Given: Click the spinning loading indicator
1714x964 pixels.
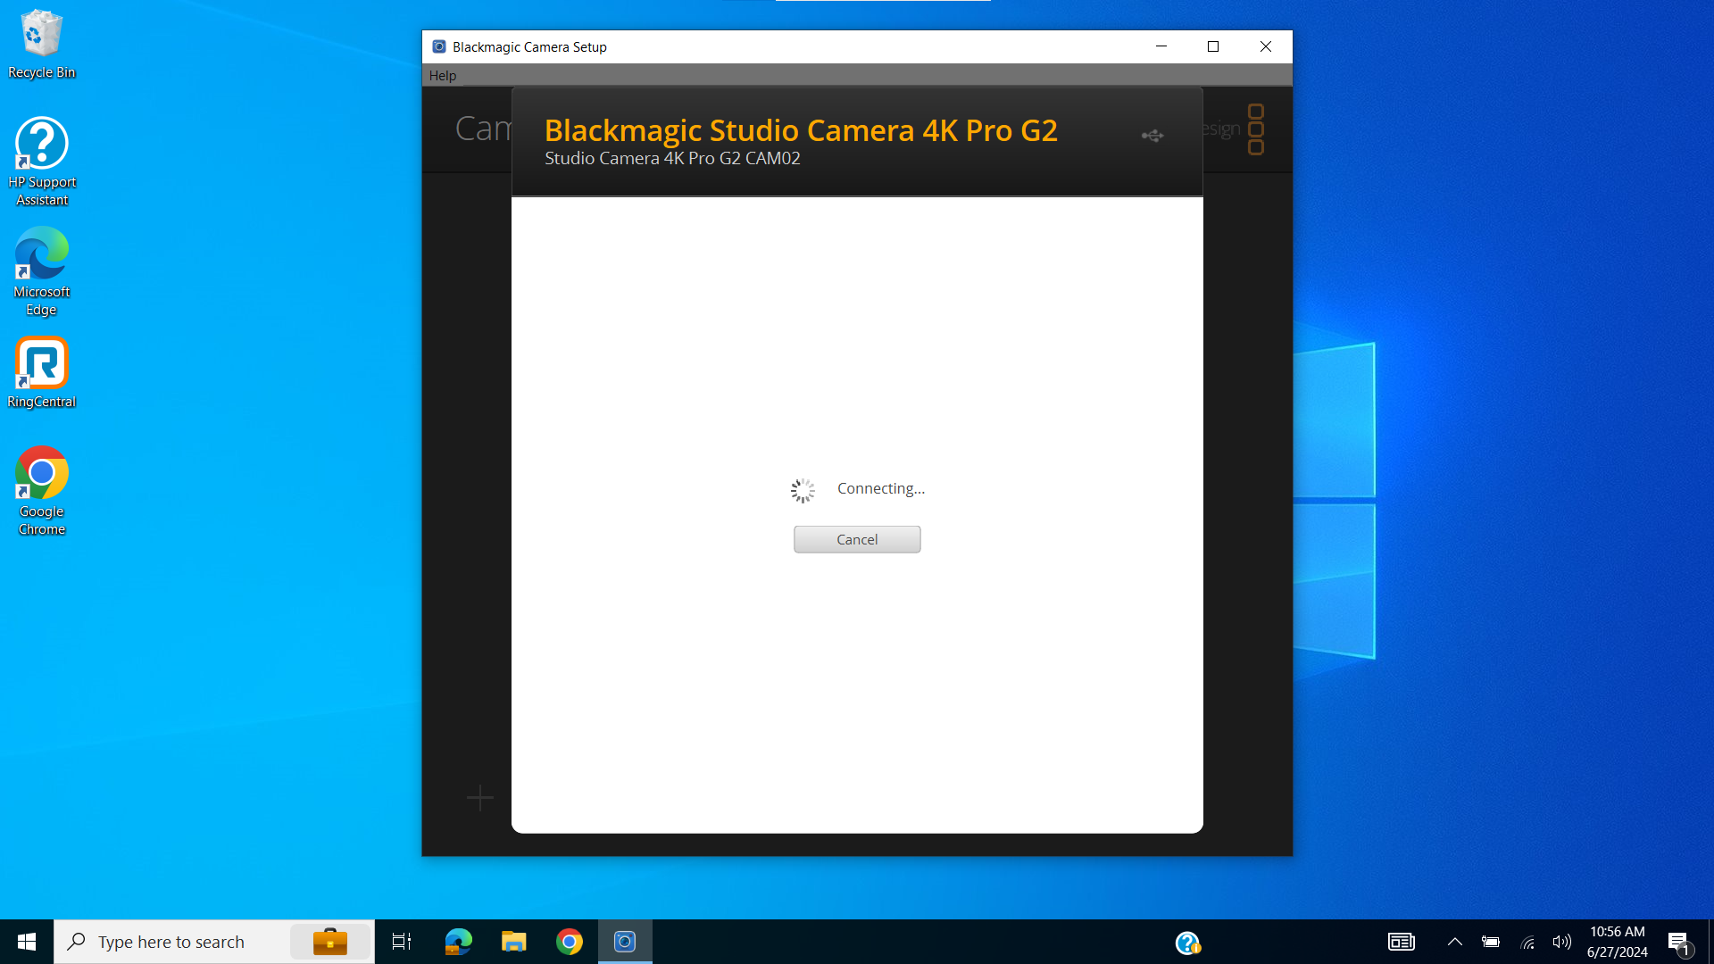Looking at the screenshot, I should click(803, 490).
